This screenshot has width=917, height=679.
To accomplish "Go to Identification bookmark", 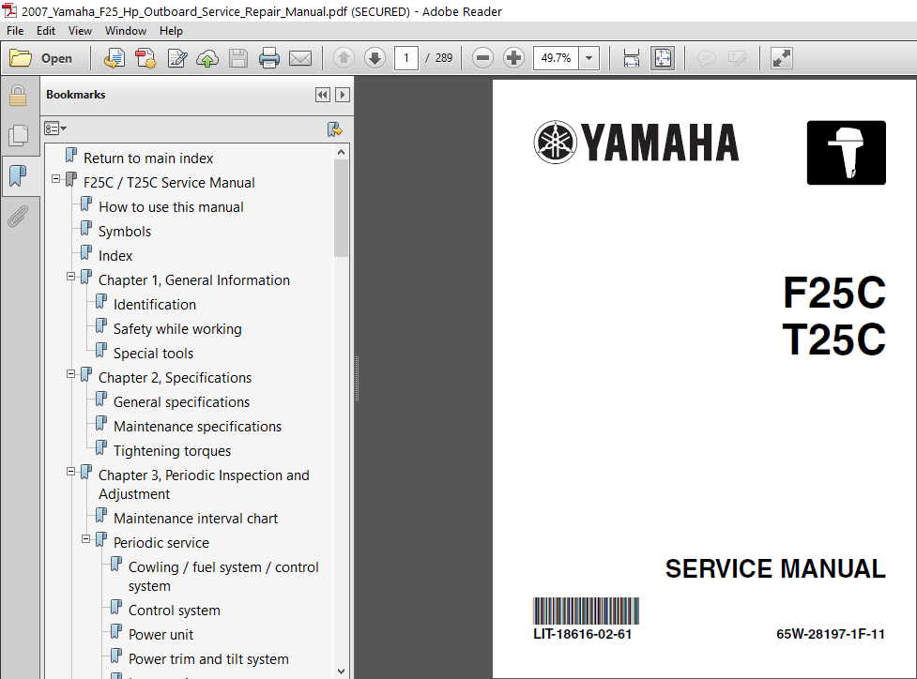I will point(155,305).
